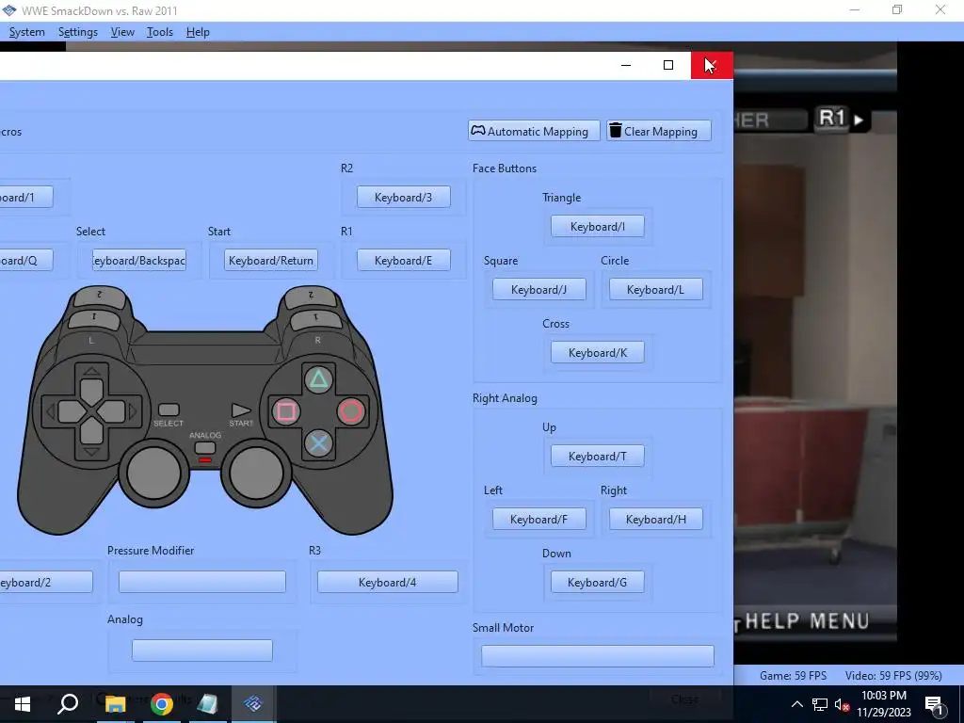Open notepad-like app in taskbar
Viewport: 964px width, 723px height.
click(x=207, y=704)
